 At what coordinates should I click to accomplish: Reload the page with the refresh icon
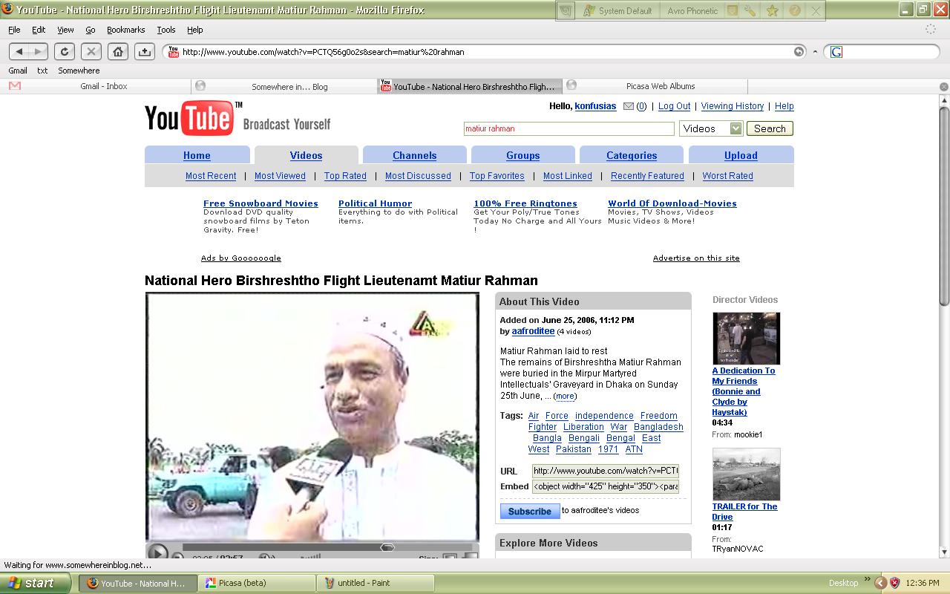65,51
